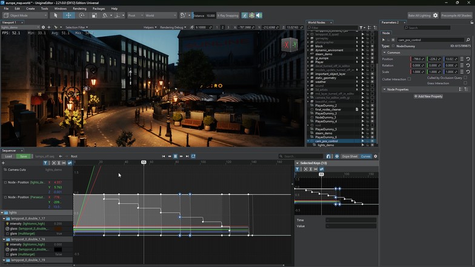Click Precompile All Shaders button
The image size is (475, 267).
tap(456, 16)
